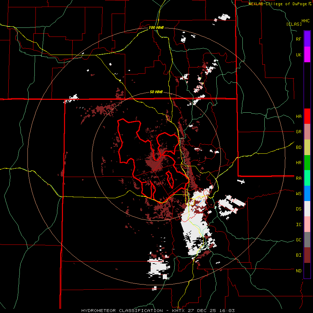This screenshot has width=313, height=313.
Task: Click the HHC product label
Action: click(305, 21)
